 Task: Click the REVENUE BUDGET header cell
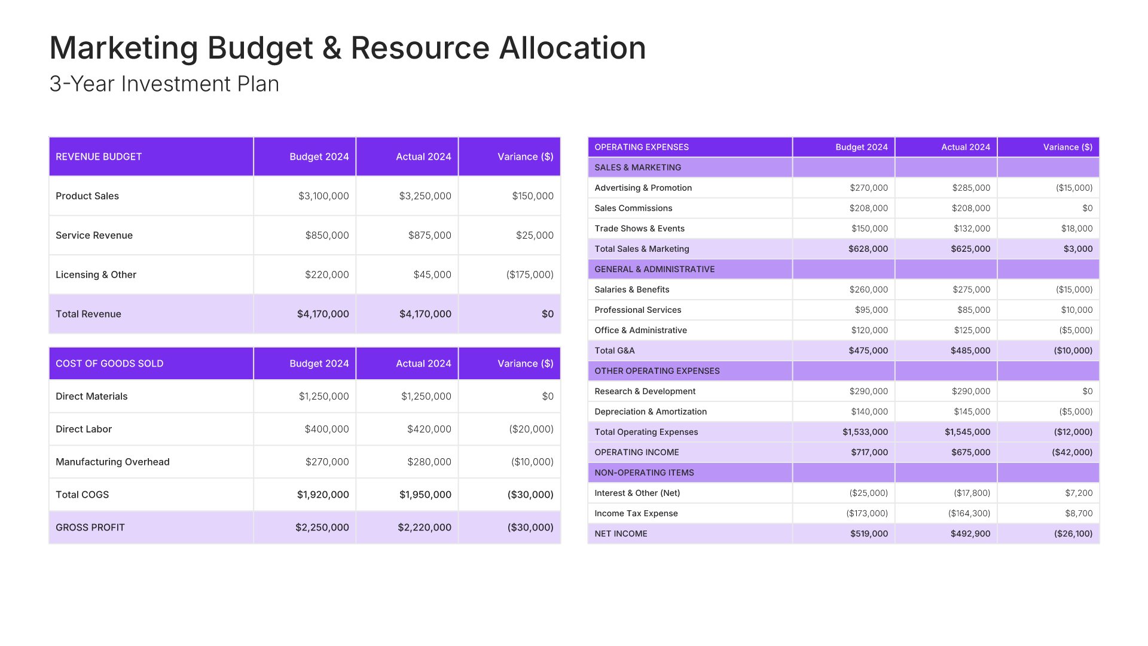click(x=99, y=157)
